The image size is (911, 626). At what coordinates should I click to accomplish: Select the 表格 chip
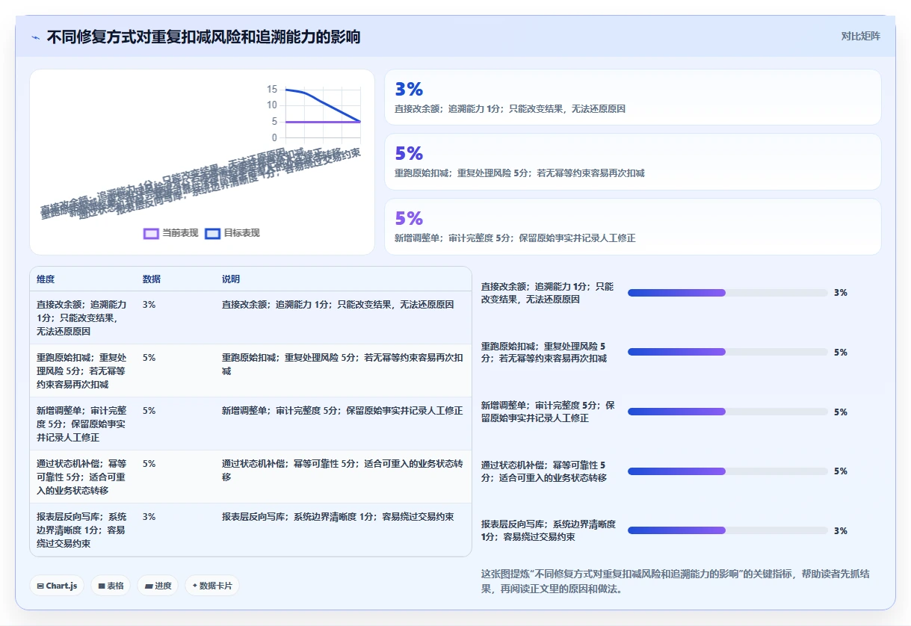point(111,586)
